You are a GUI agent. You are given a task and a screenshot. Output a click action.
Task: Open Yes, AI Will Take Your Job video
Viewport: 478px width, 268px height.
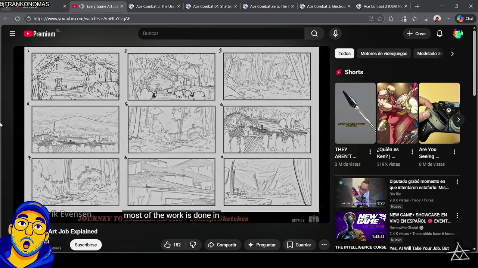[x=419, y=248]
